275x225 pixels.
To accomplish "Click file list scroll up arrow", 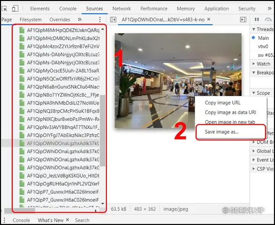I will coord(103,29).
